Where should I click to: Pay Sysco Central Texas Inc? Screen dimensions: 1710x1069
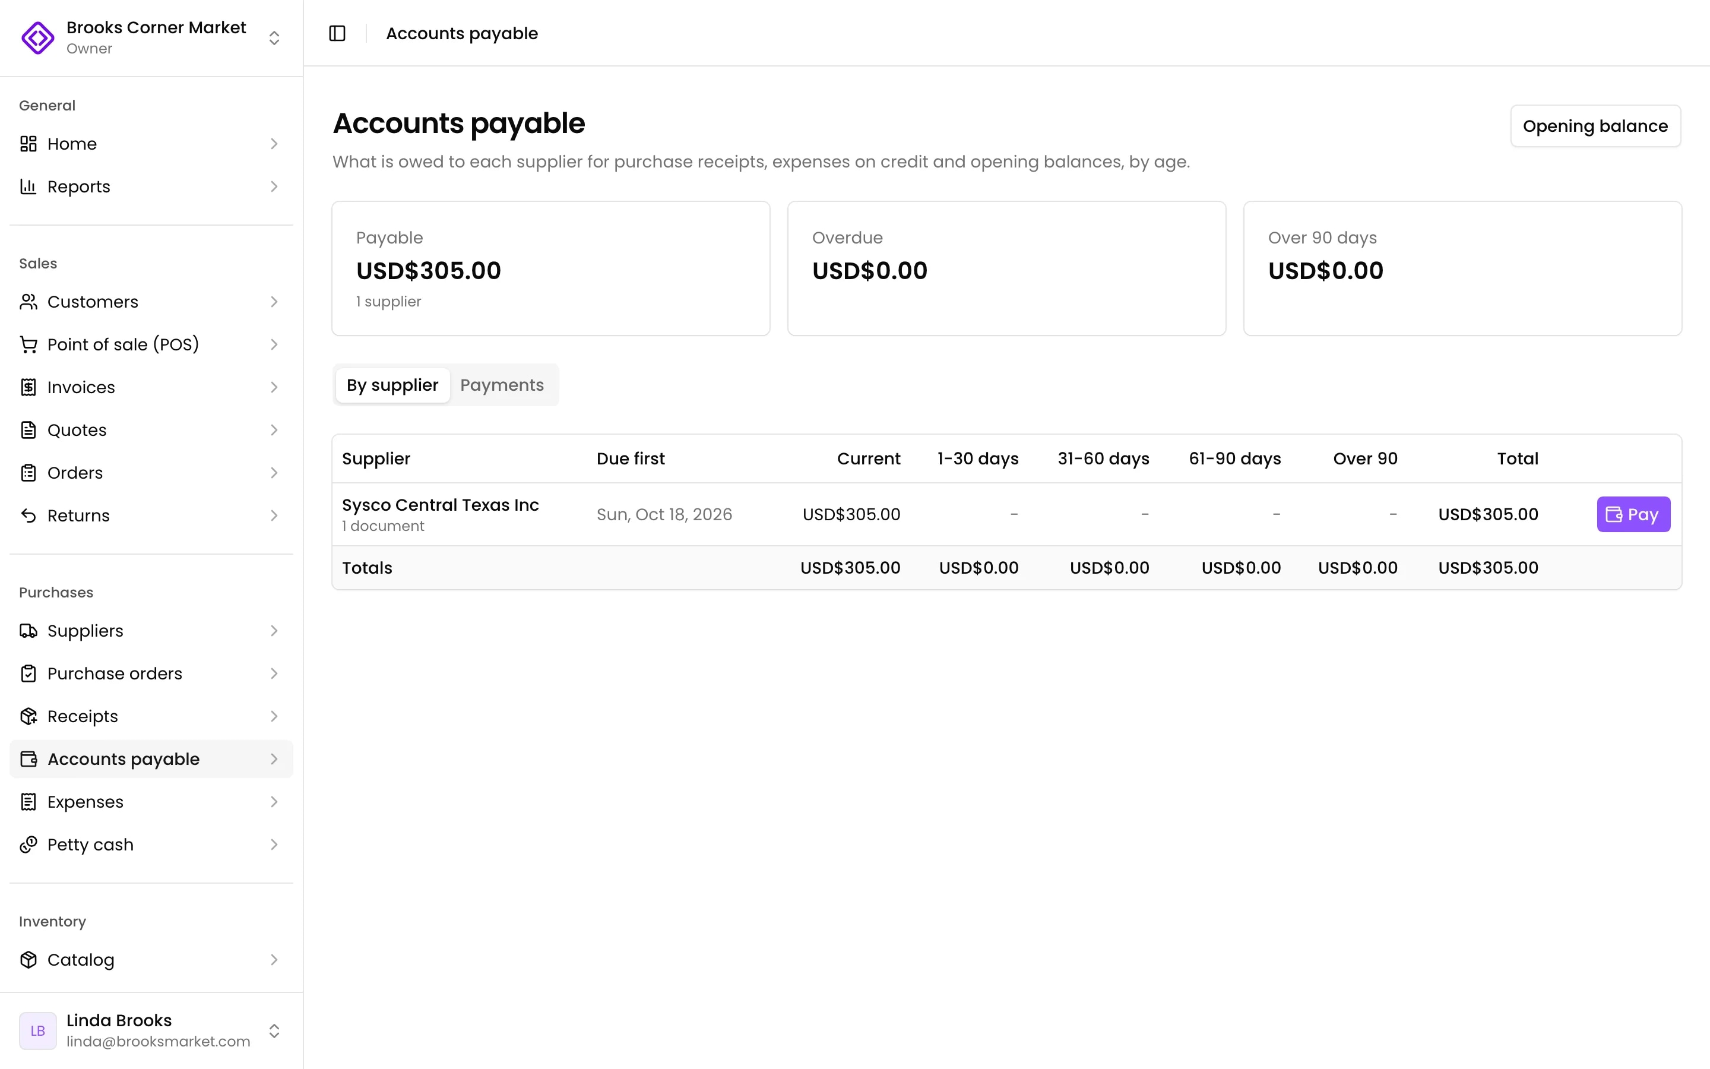(x=1633, y=515)
